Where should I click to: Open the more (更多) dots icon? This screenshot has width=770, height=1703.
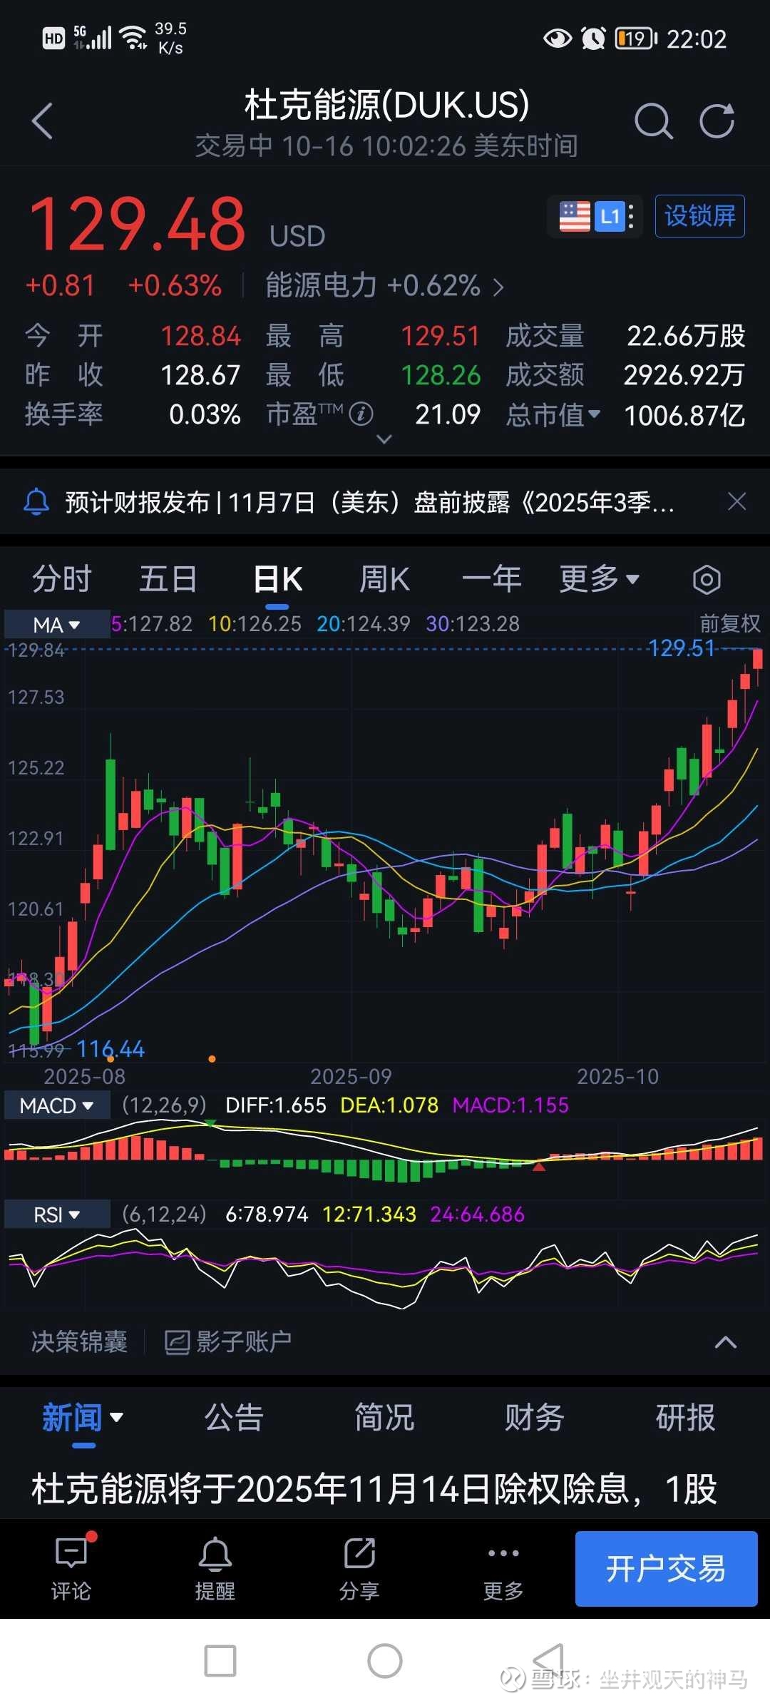tap(503, 1553)
